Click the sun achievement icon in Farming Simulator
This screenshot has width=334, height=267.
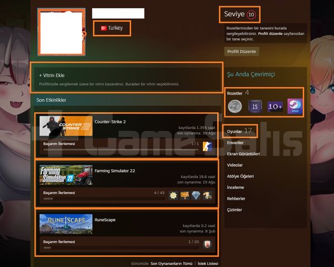[174, 195]
